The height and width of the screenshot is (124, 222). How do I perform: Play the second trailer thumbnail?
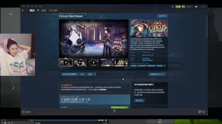(x=80, y=63)
